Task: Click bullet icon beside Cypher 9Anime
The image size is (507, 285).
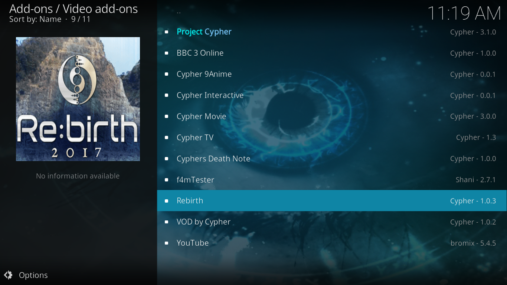Action: [x=167, y=74]
